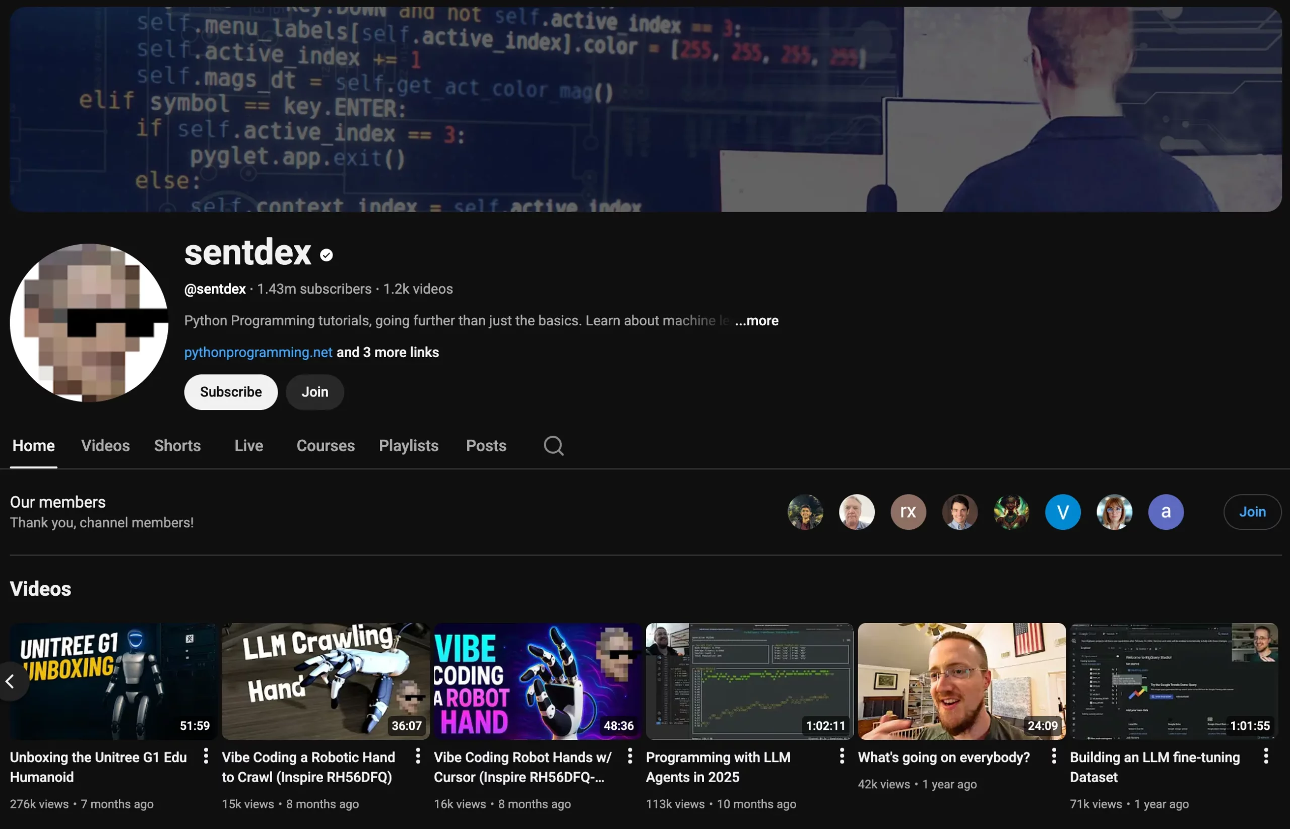Subscribe to the sentdex channel
1290x829 pixels.
230,392
